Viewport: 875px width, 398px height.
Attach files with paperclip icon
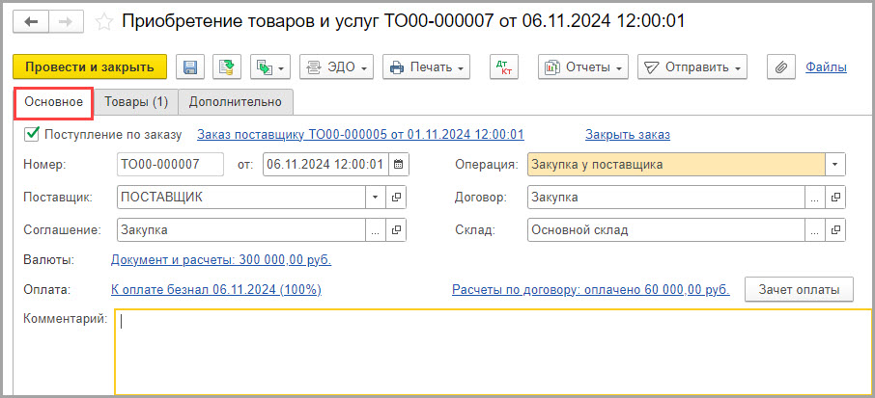[x=781, y=67]
